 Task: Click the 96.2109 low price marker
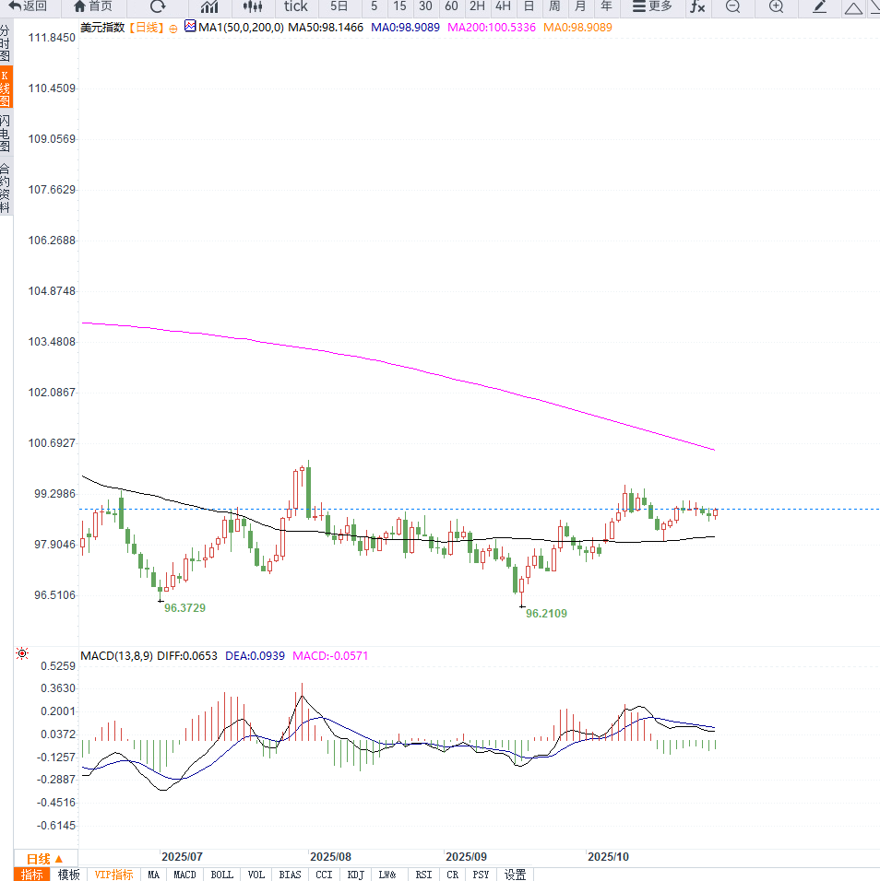tap(546, 614)
